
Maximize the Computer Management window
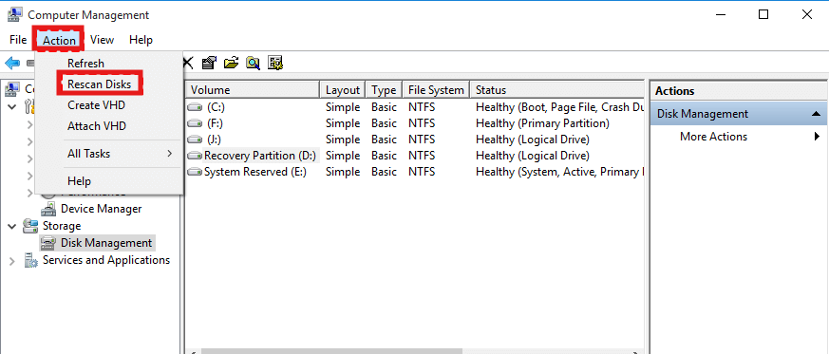point(763,15)
